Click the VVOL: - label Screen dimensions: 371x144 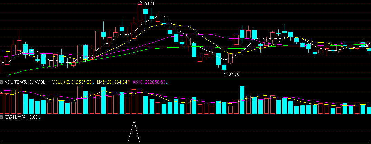click(41, 82)
